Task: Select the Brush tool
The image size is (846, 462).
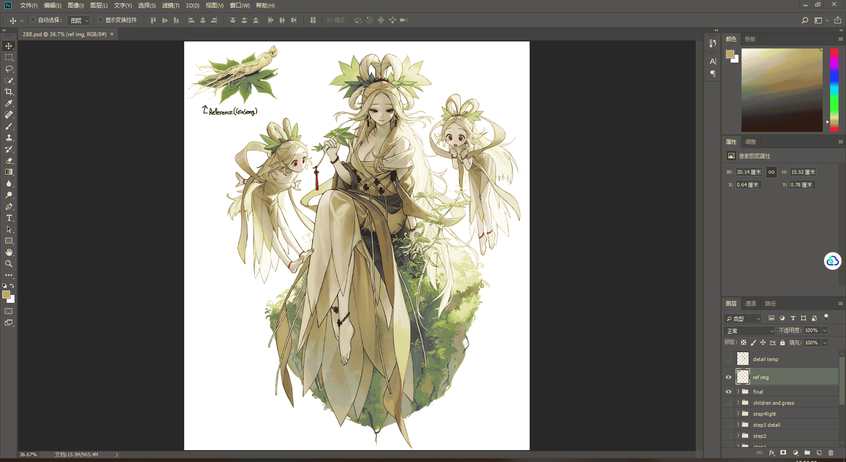Action: coord(9,126)
